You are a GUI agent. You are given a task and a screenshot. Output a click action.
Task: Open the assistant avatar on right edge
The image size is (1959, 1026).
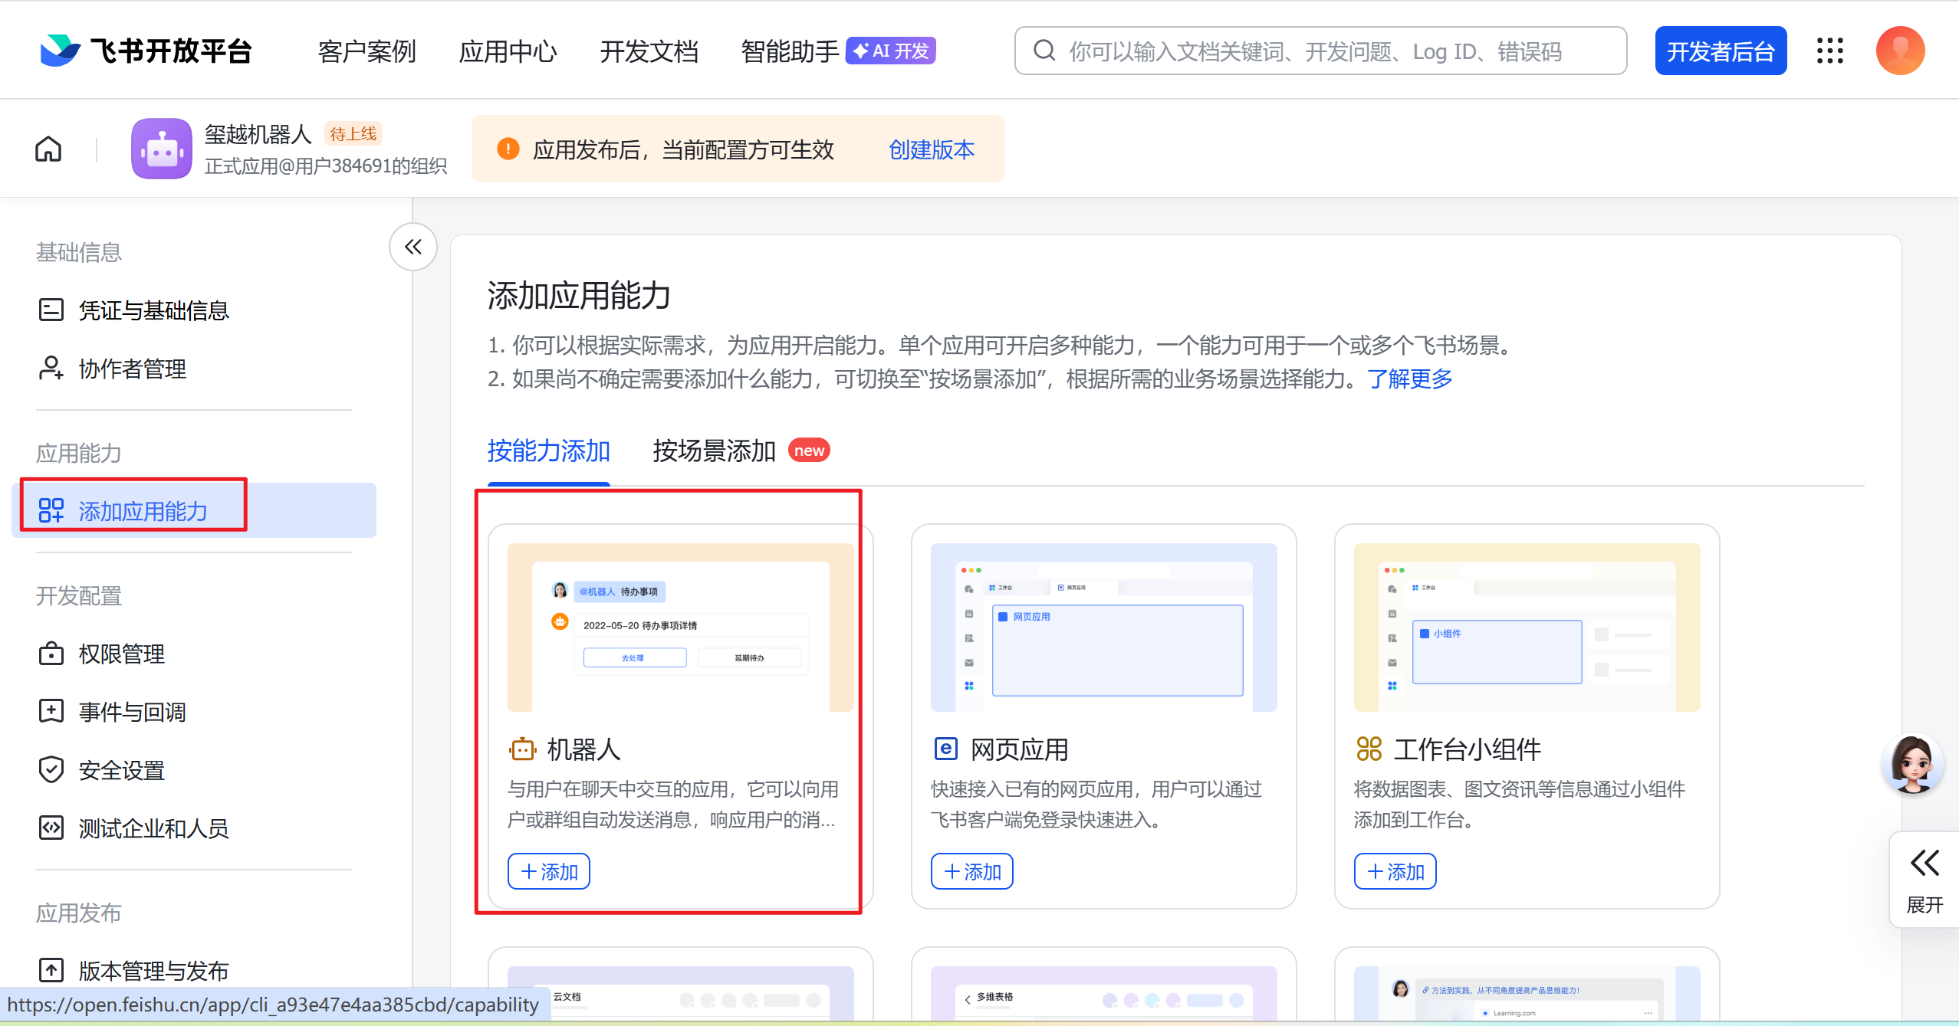tap(1912, 764)
